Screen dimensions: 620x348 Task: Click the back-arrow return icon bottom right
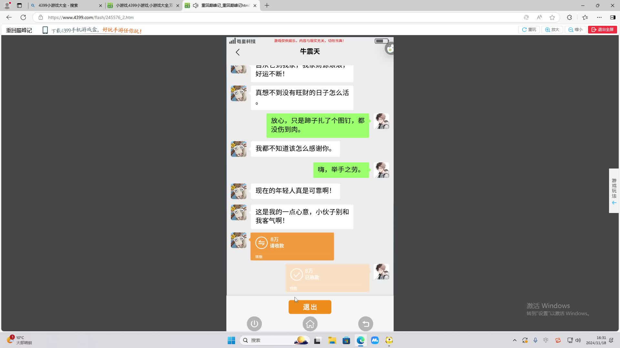tap(366, 324)
